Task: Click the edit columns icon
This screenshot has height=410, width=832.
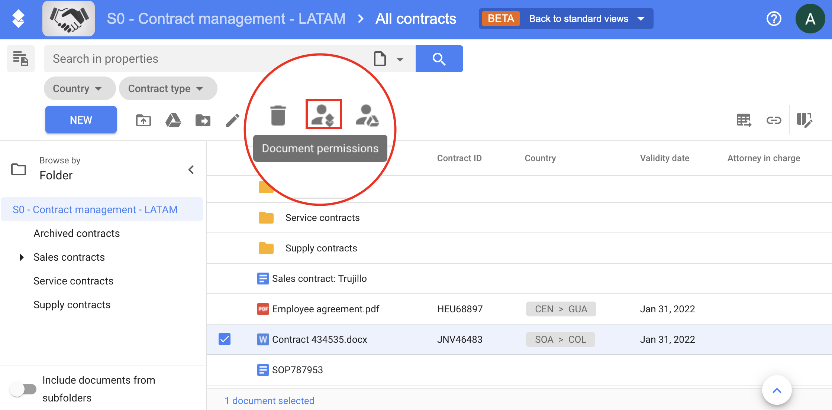Action: (x=804, y=120)
